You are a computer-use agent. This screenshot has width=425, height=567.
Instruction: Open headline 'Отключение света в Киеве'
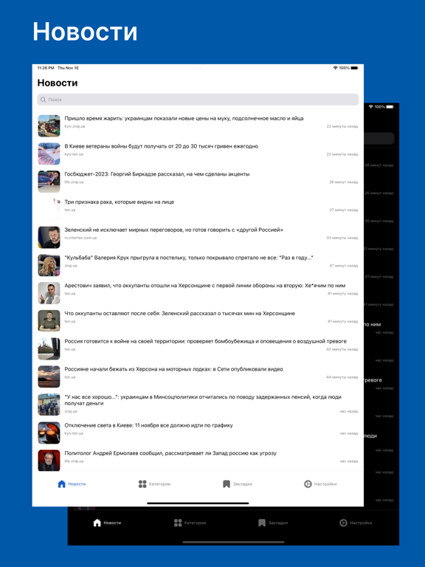(x=148, y=425)
